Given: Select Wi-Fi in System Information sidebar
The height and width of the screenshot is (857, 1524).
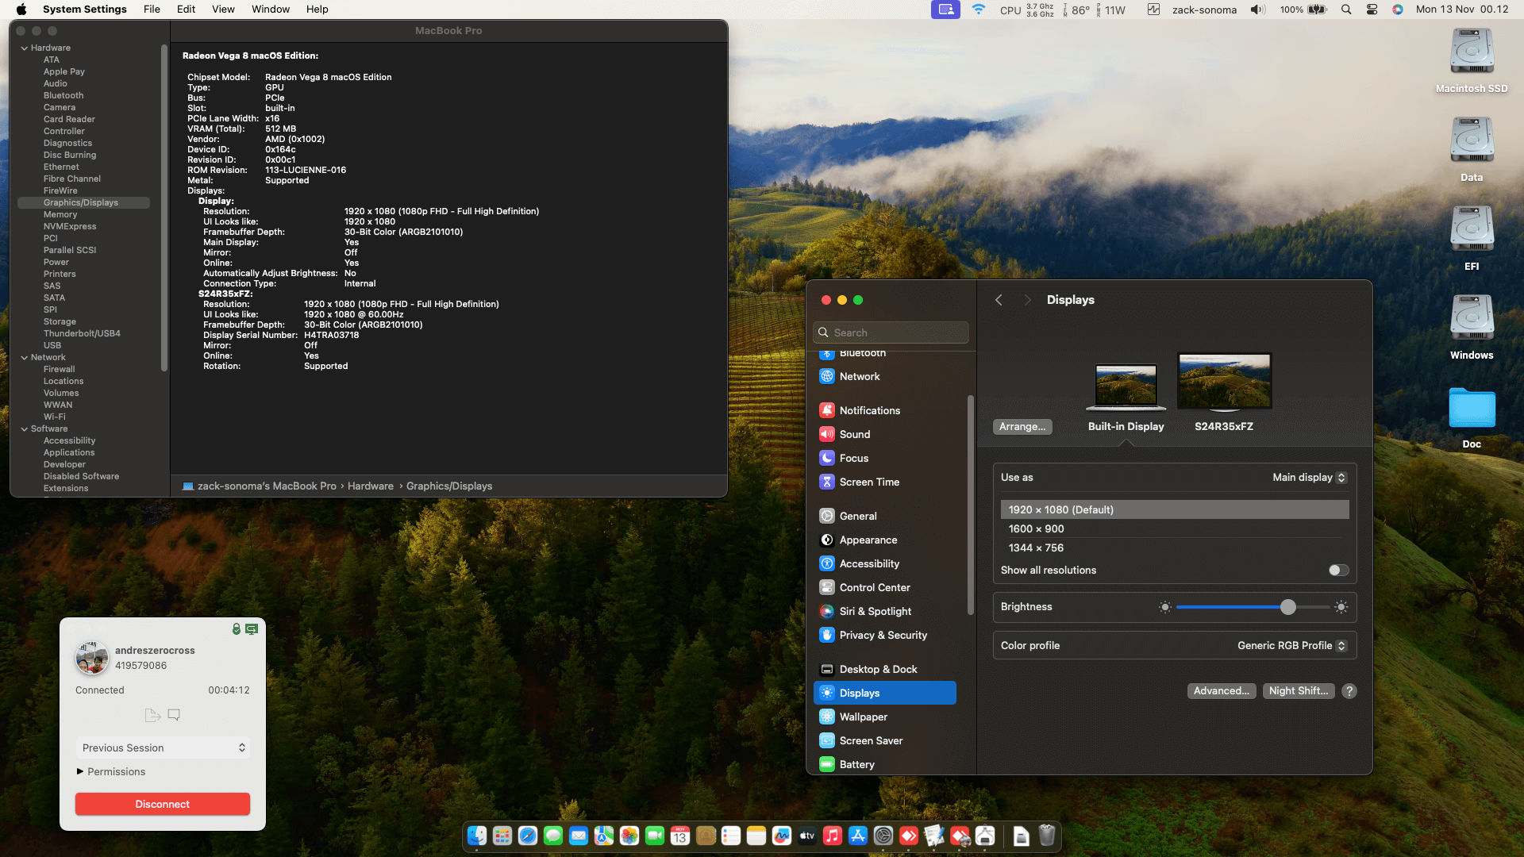Looking at the screenshot, I should [55, 417].
